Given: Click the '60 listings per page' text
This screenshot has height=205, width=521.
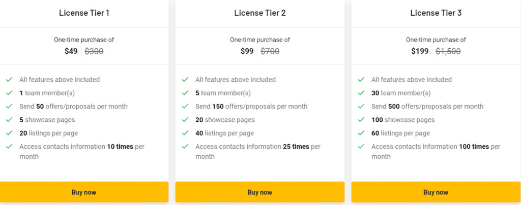Looking at the screenshot, I should [400, 133].
